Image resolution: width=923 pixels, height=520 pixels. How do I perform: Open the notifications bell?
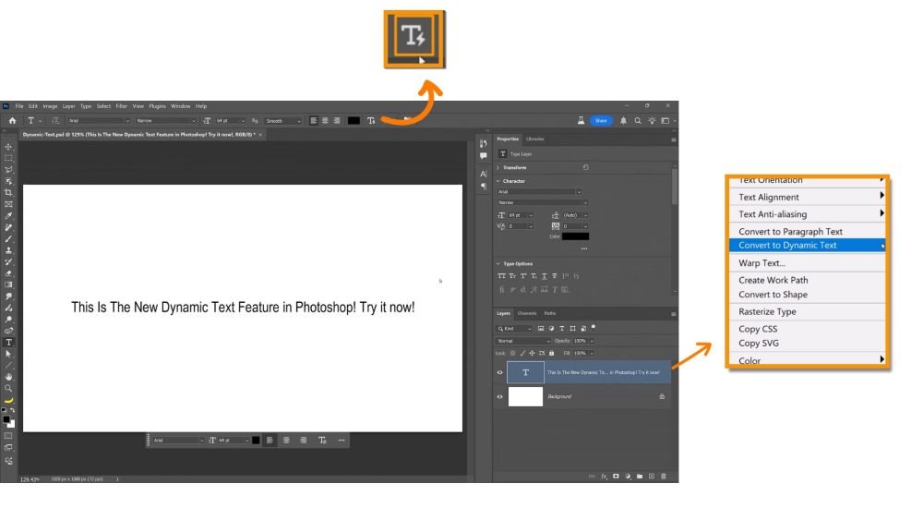[623, 121]
